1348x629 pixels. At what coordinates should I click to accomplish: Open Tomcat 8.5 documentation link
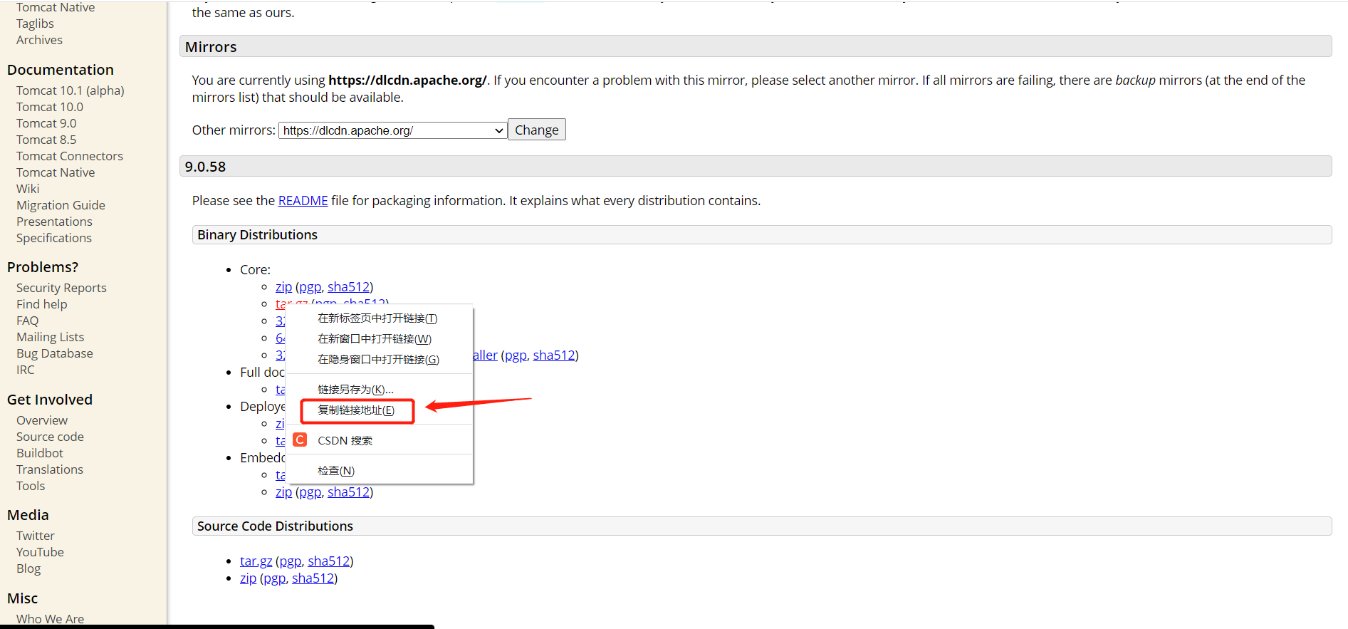[x=46, y=140]
